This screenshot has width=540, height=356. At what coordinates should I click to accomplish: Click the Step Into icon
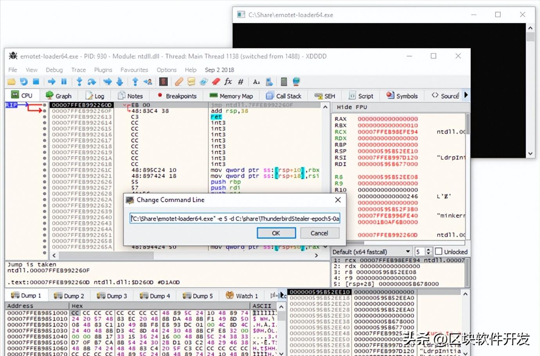click(x=79, y=81)
